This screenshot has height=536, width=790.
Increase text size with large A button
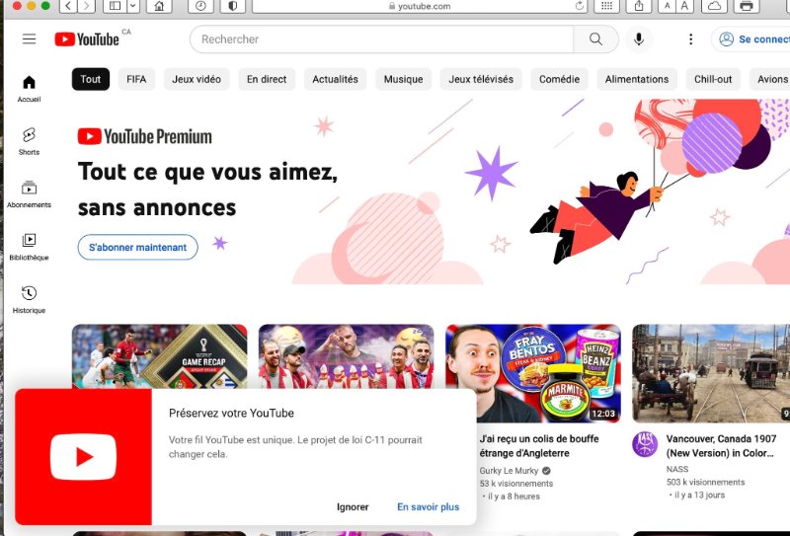coord(684,6)
